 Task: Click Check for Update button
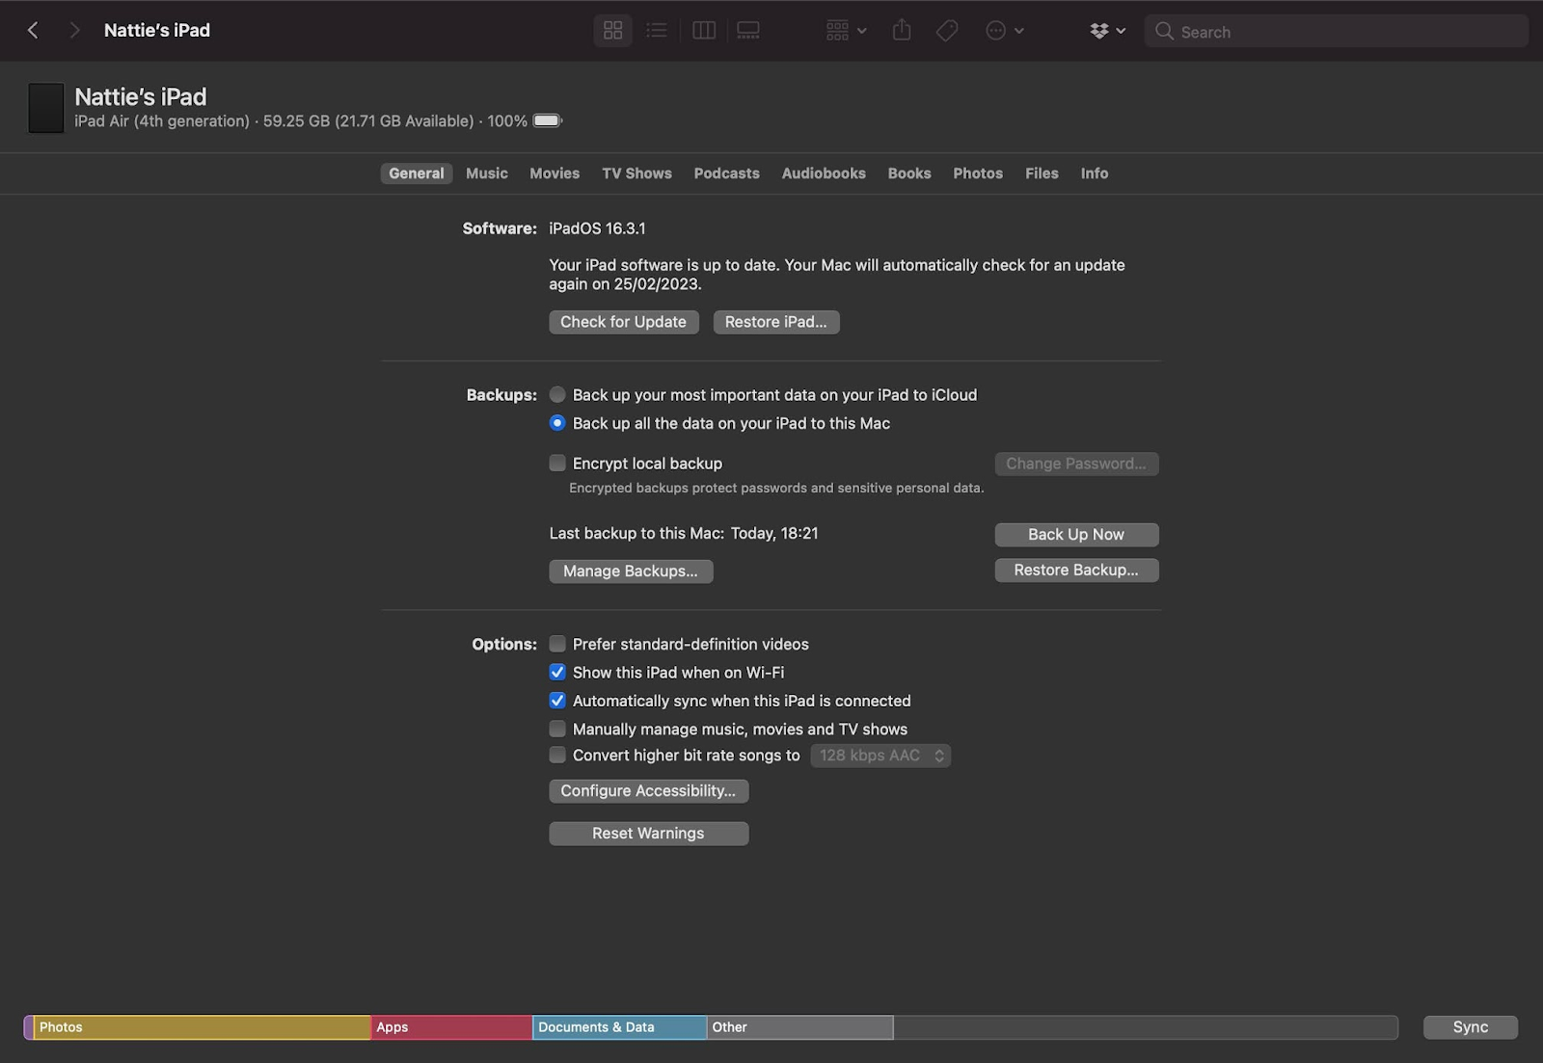[x=624, y=322]
